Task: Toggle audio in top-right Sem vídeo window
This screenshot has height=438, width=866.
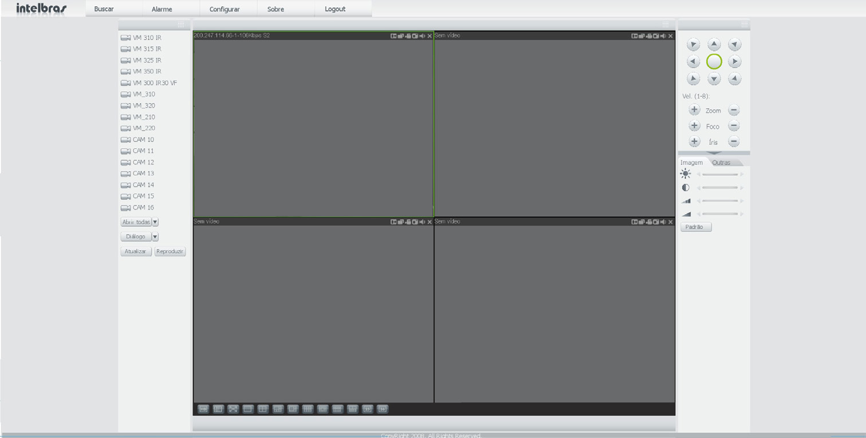Action: [663, 36]
